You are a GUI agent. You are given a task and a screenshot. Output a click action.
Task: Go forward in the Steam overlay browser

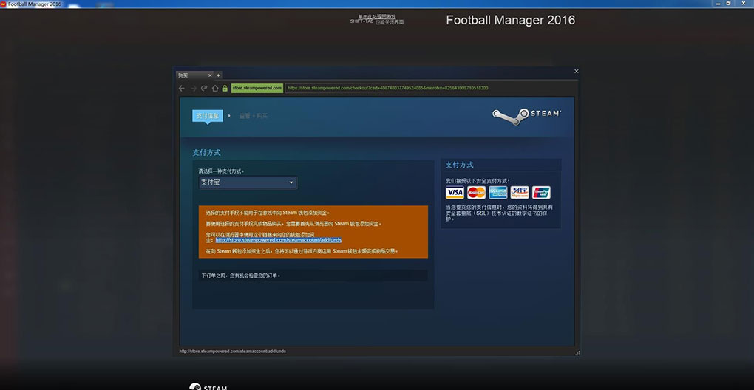194,89
